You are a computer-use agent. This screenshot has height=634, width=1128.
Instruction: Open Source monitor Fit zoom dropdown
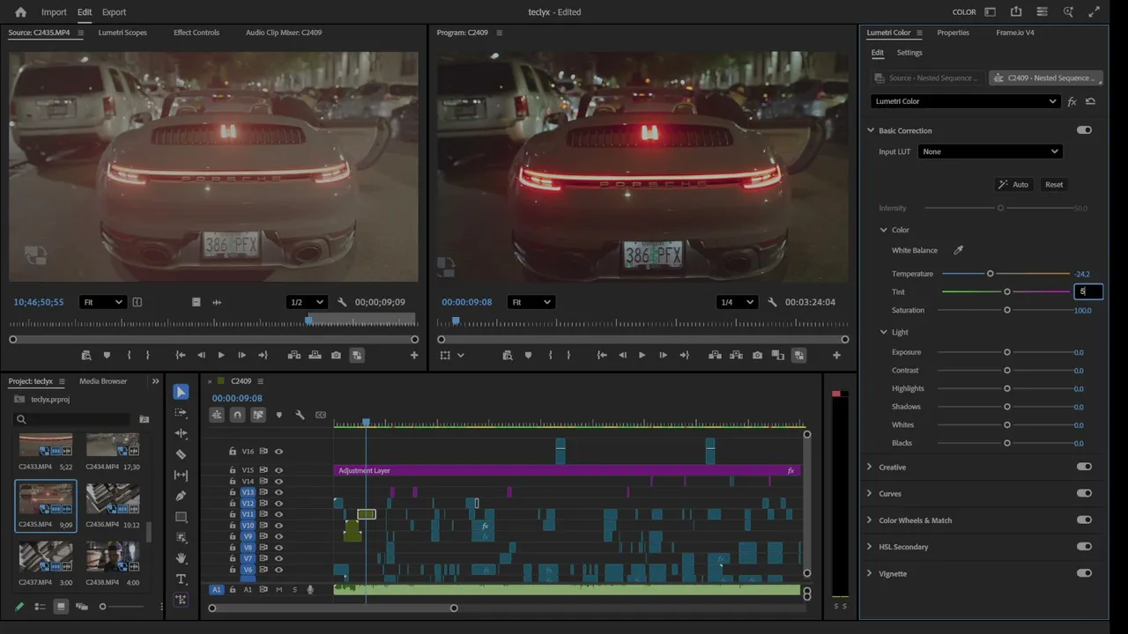pos(102,302)
